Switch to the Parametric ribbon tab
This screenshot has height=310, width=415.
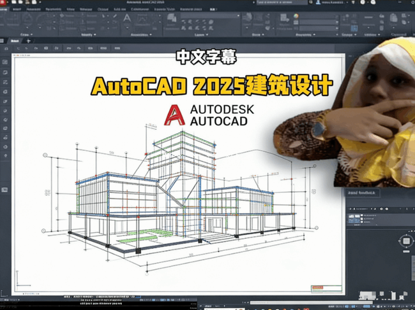click(x=53, y=10)
